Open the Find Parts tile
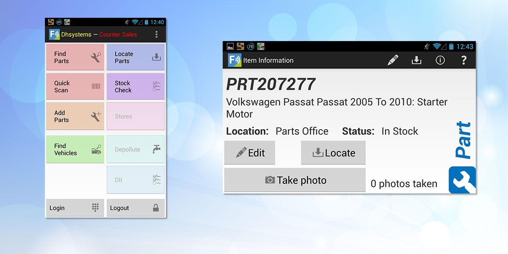Screen dimensions: 508x254 [75, 57]
